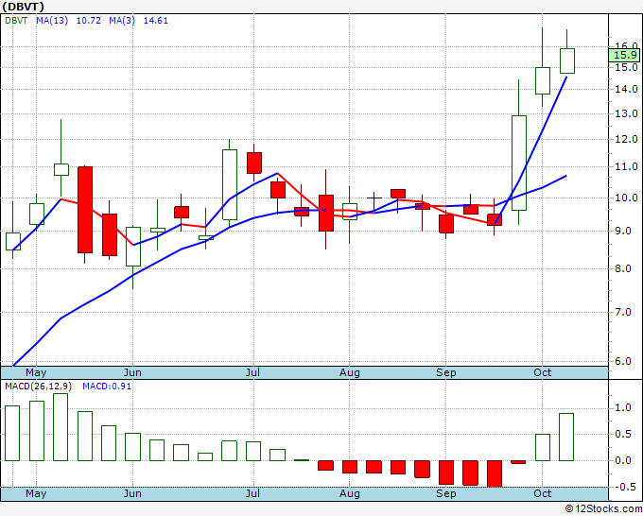Click the 0.5 MACD axis label
The image size is (643, 516).
623,435
